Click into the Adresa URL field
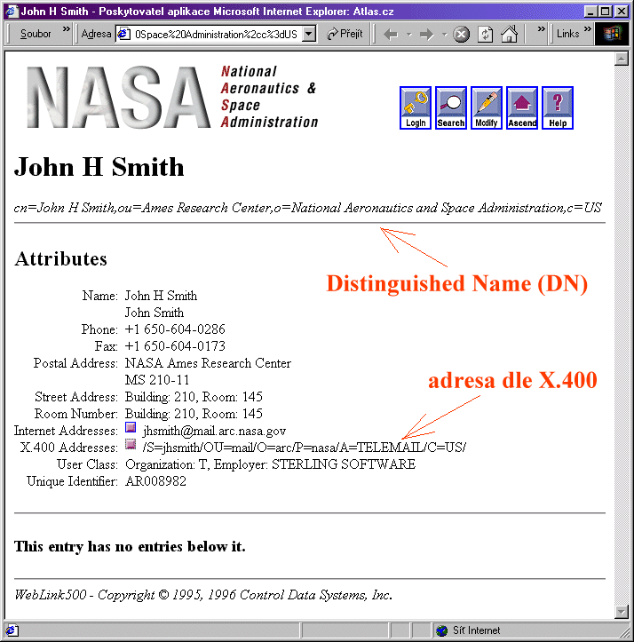Viewport: 634px width, 642px height. [x=217, y=34]
